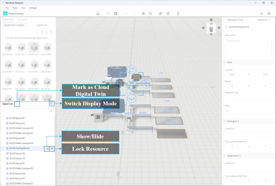Click the head view cube
Image resolution: width=276 pixels, height=186 pixels.
[211, 28]
